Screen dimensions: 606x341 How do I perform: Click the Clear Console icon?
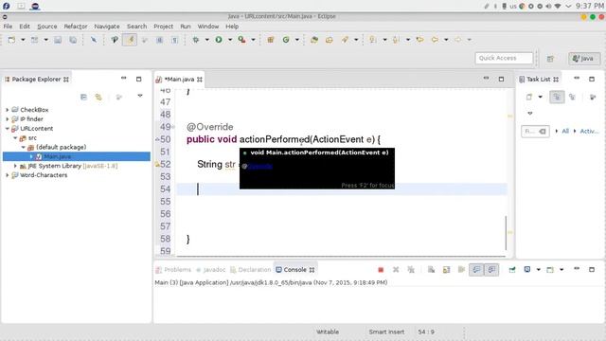(432, 269)
